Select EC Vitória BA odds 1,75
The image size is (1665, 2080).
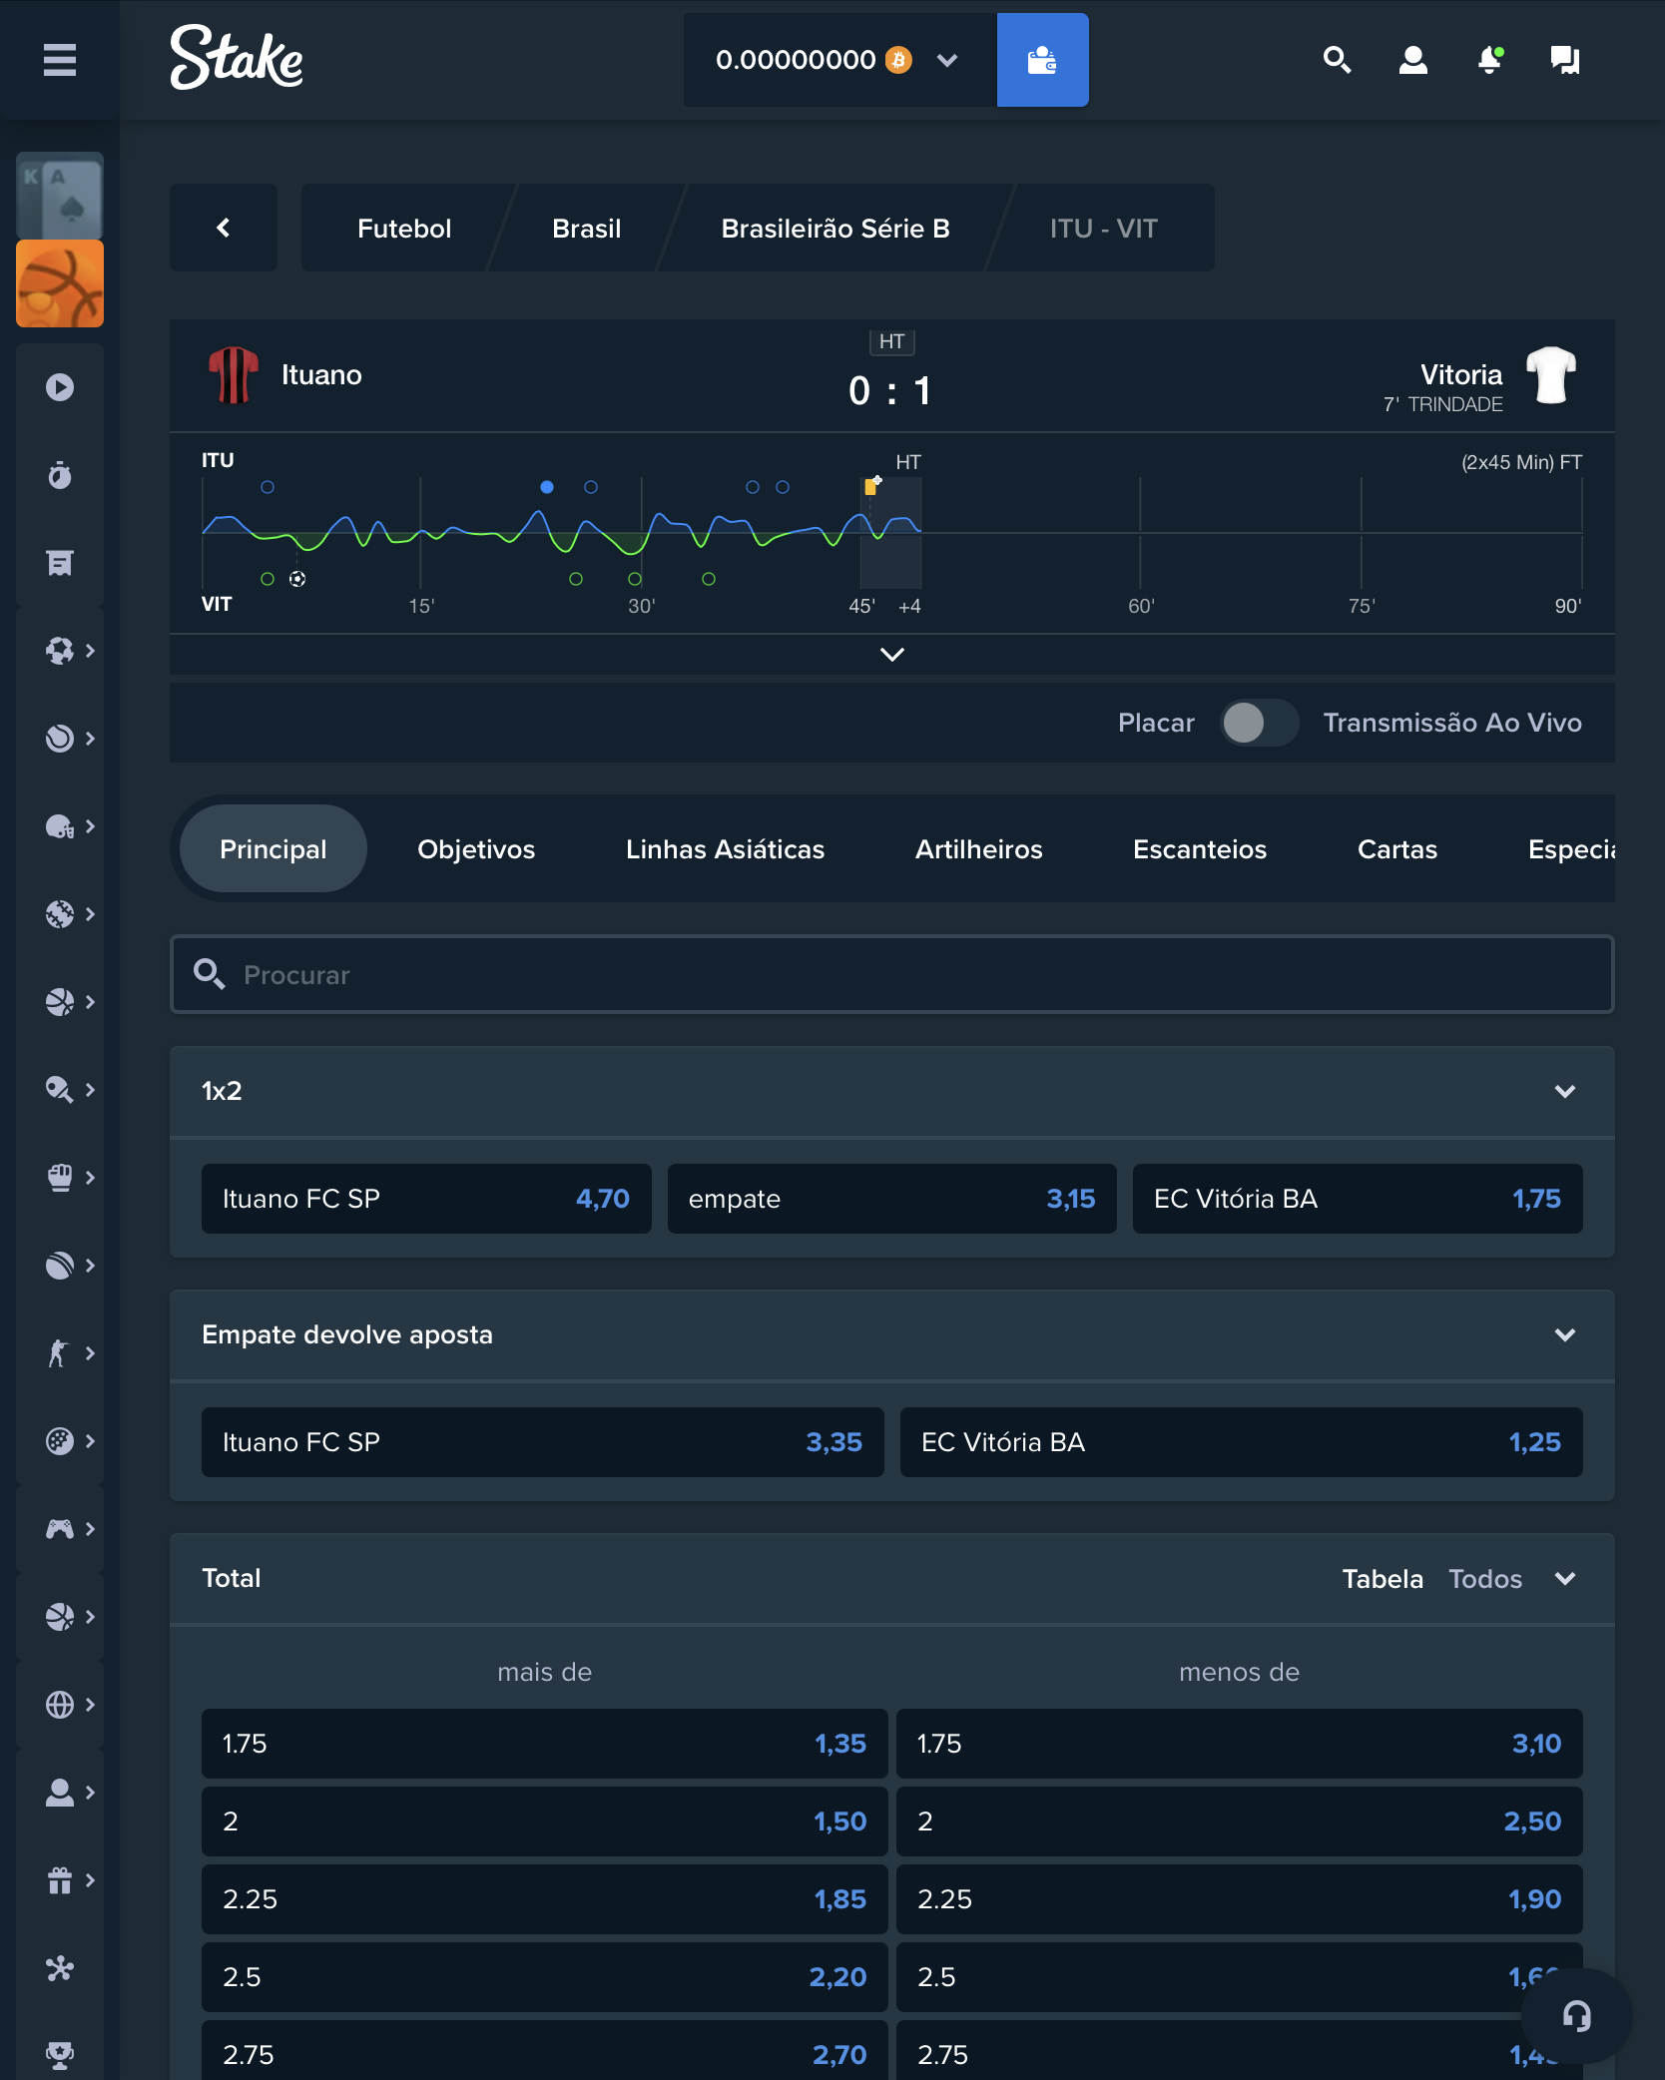click(1358, 1199)
